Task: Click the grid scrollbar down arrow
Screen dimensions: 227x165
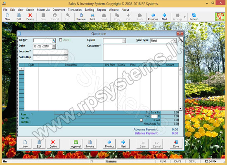Action: click(x=180, y=108)
